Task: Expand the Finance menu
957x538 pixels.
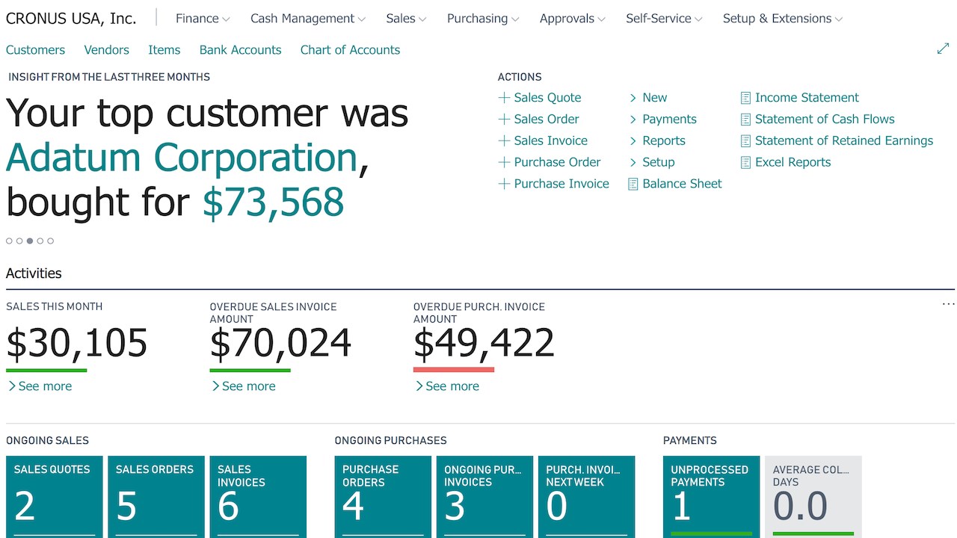Action: 203,19
